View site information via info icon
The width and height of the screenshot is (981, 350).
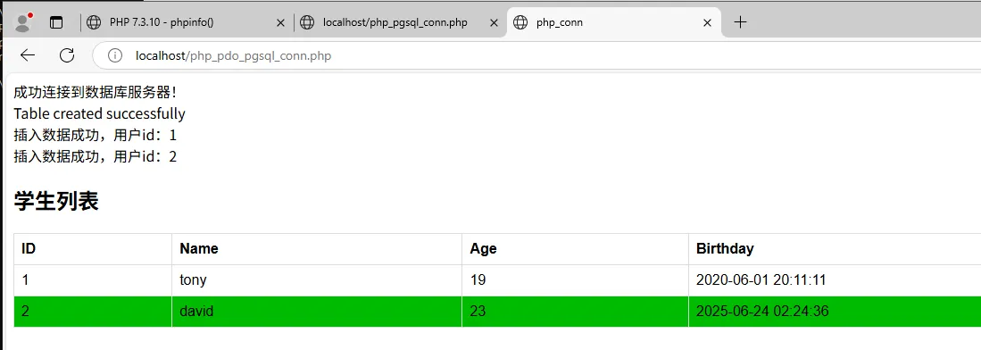point(115,55)
